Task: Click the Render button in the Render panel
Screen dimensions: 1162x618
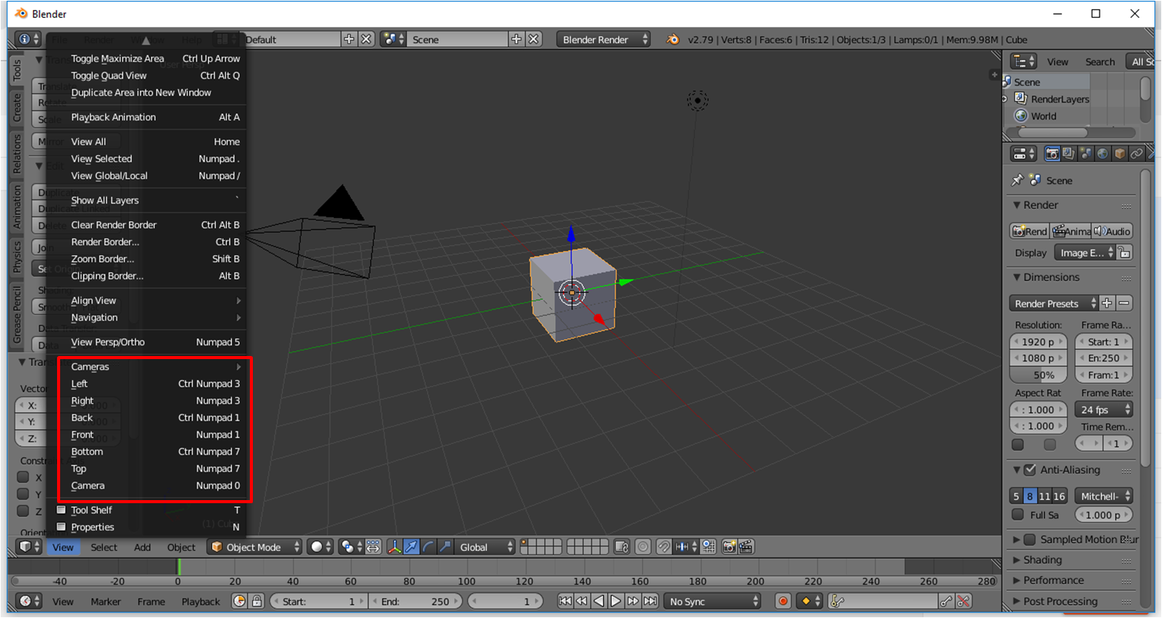Action: click(1029, 231)
